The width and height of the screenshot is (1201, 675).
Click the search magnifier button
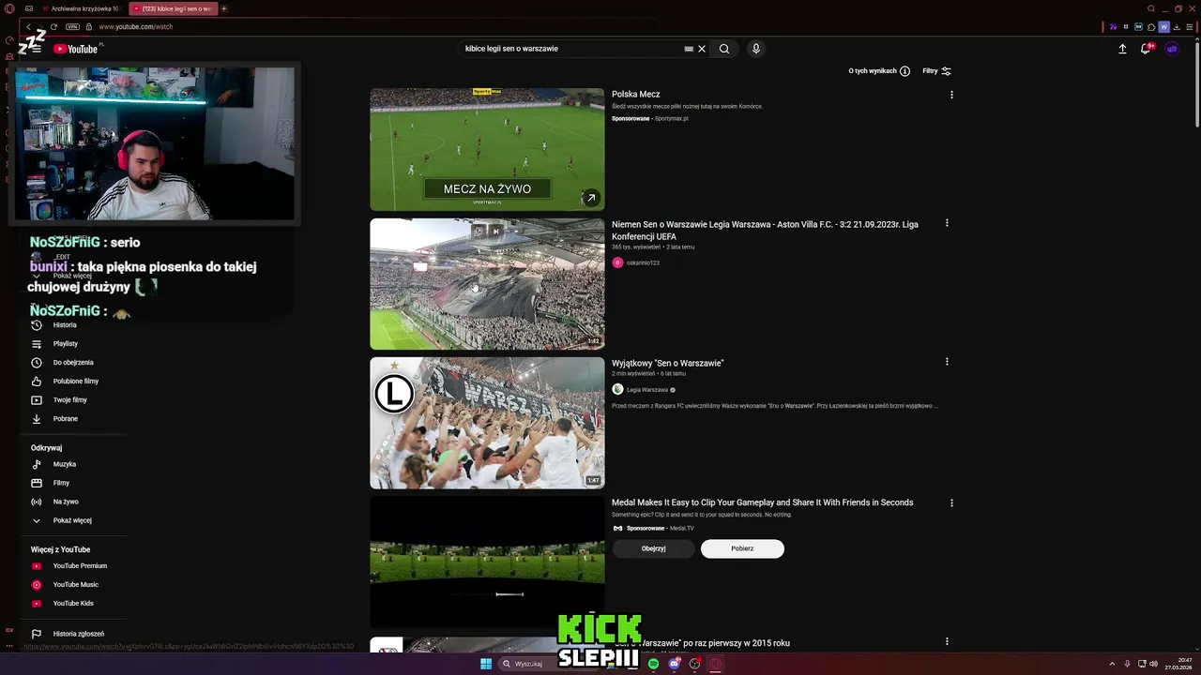[x=724, y=49]
